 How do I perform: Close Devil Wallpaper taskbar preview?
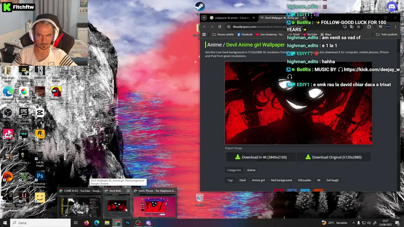(x=128, y=191)
